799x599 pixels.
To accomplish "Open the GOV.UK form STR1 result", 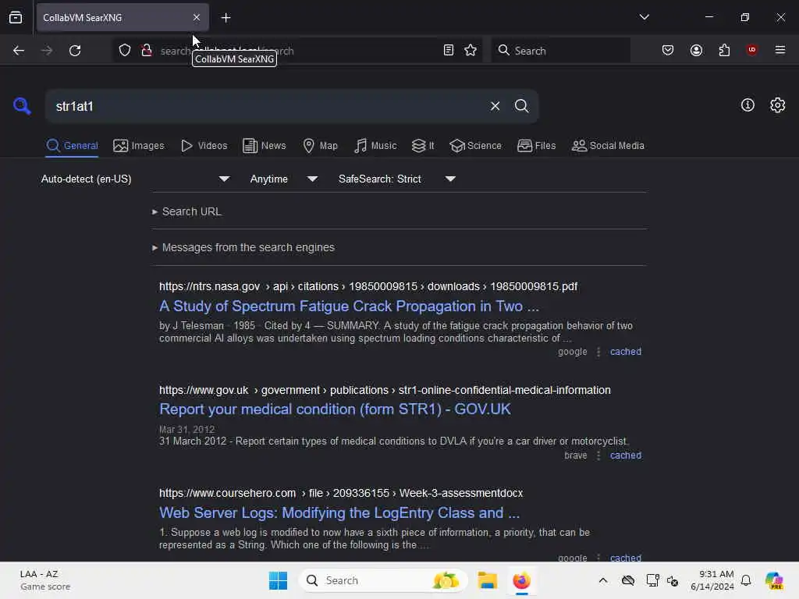I will [335, 409].
